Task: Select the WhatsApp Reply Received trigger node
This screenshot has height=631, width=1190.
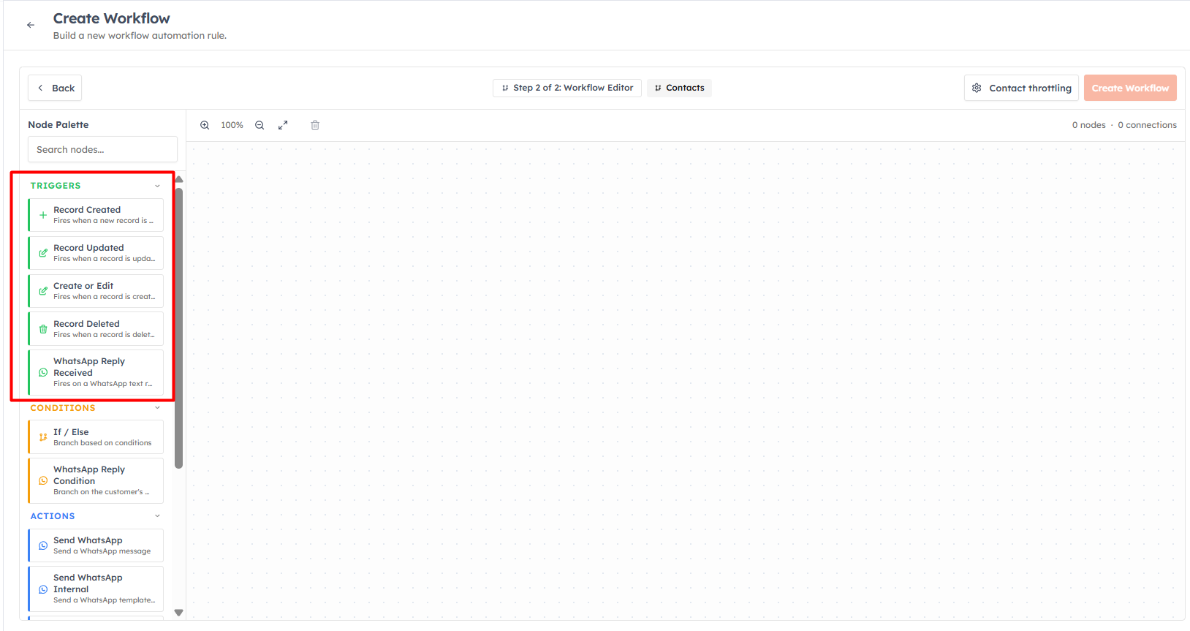Action: pos(96,372)
